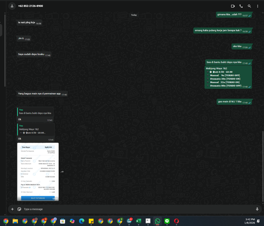This screenshot has height=226, width=264.
Task: Start a voice call from chat header
Action: pos(241,6)
